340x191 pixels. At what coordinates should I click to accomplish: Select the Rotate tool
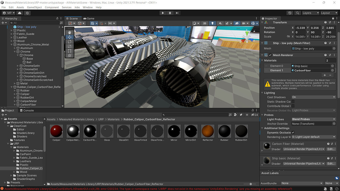pyautogui.click(x=69, y=41)
